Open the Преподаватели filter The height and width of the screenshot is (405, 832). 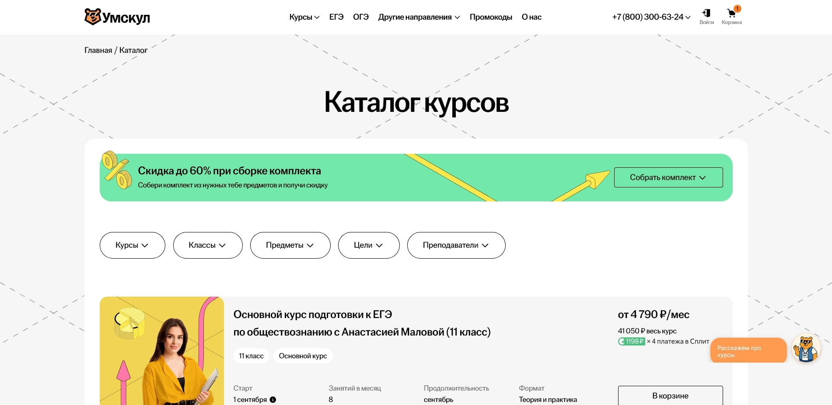456,245
